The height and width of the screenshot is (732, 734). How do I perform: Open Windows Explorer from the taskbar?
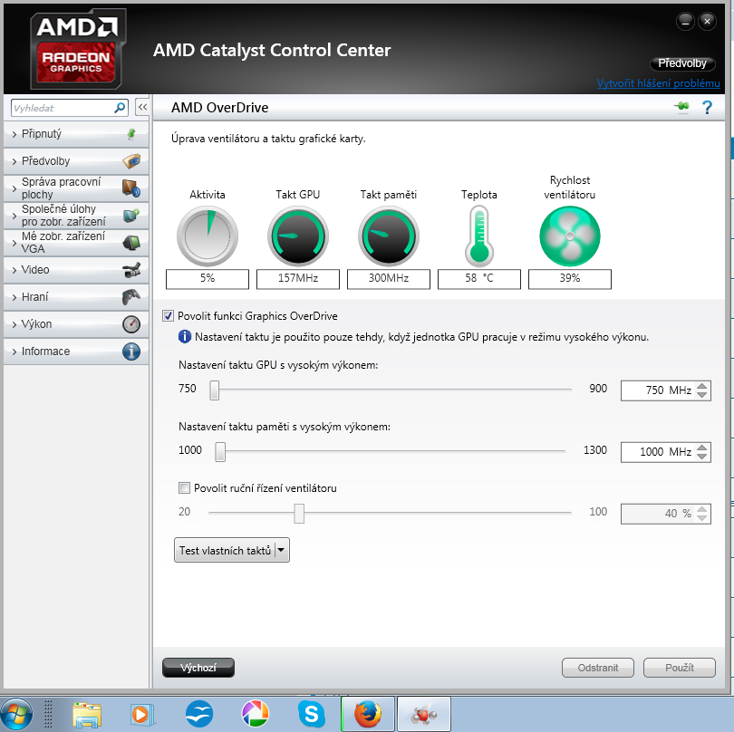[x=87, y=714]
